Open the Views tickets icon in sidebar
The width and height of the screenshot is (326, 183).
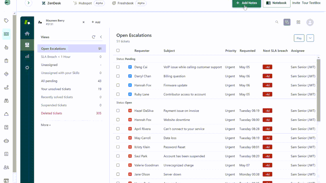coord(27,45)
